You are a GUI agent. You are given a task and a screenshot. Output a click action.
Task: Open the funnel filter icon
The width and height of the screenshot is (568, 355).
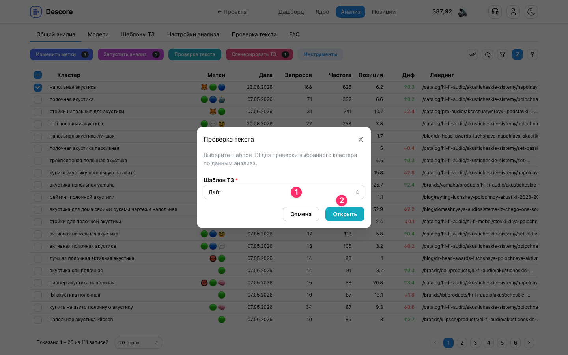(503, 54)
